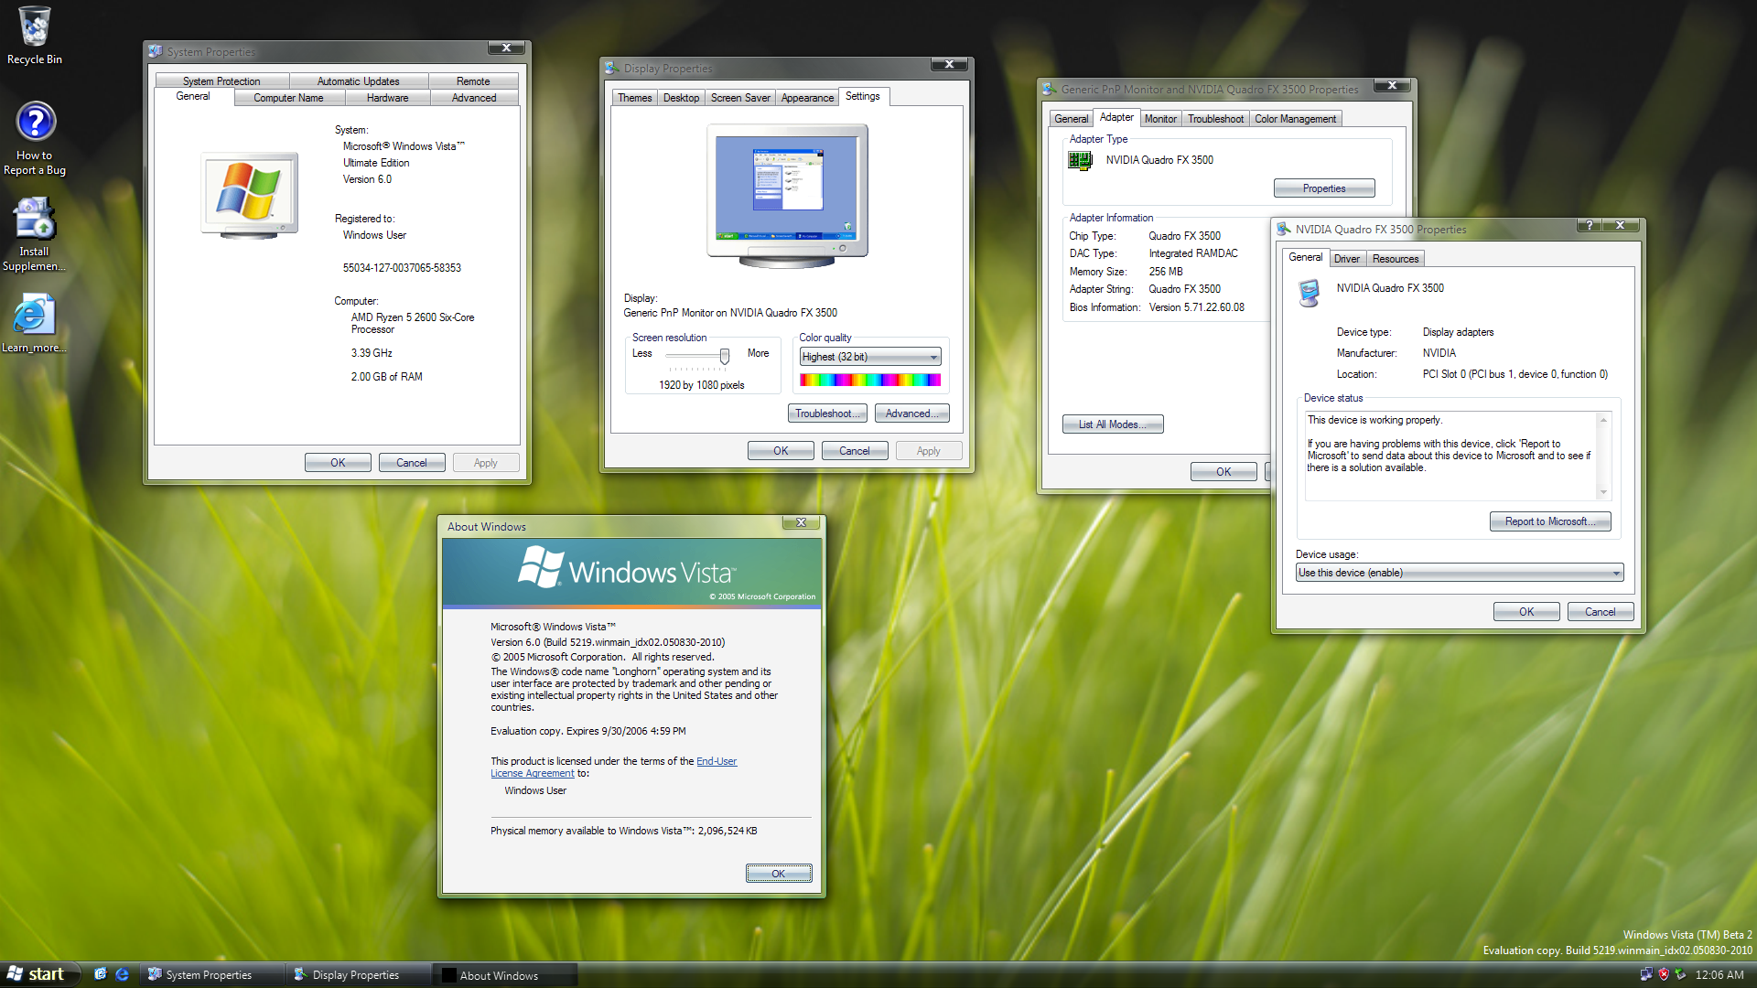This screenshot has width=1757, height=988.
Task: Open the Monitor tab in adapter properties
Action: tap(1160, 119)
